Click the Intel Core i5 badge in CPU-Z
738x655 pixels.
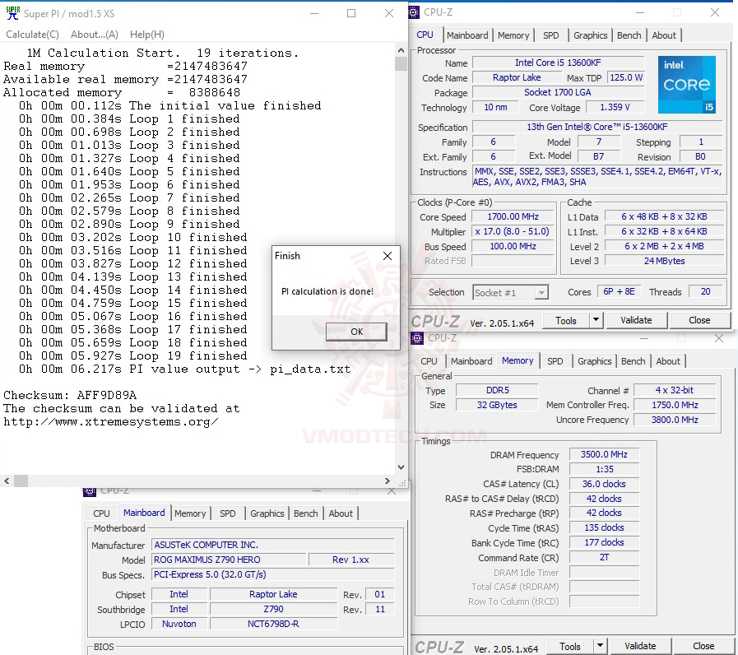[686, 84]
